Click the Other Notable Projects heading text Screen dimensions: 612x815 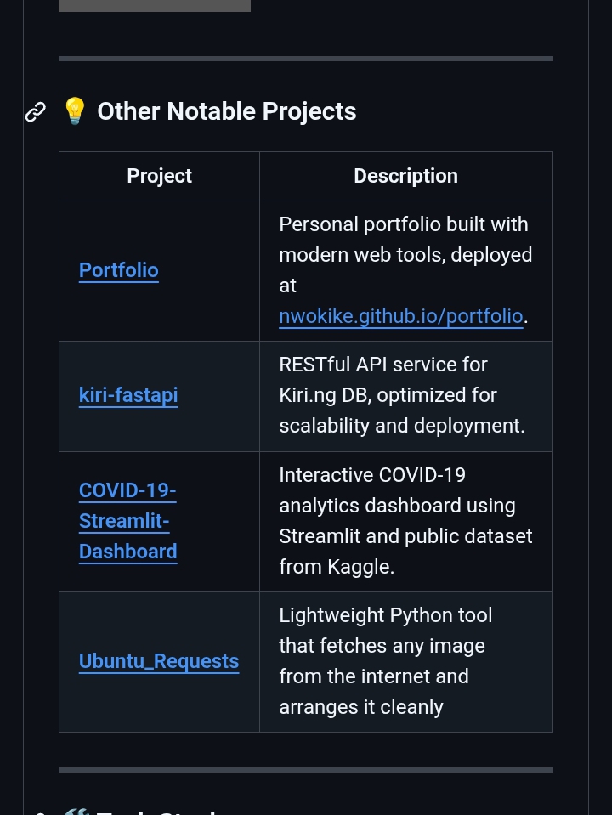[226, 111]
